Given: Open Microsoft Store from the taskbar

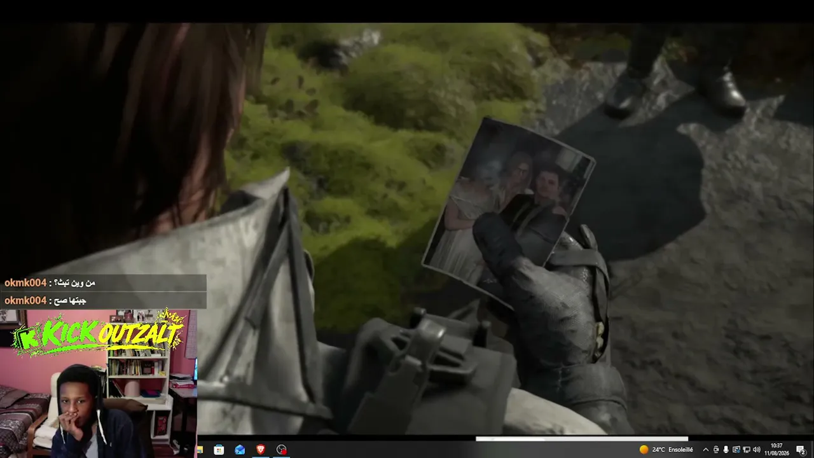Looking at the screenshot, I should [219, 450].
